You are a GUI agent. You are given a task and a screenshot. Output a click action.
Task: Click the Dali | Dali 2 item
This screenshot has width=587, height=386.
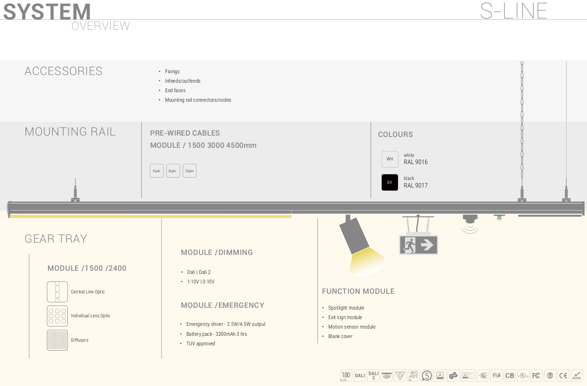[x=199, y=272]
